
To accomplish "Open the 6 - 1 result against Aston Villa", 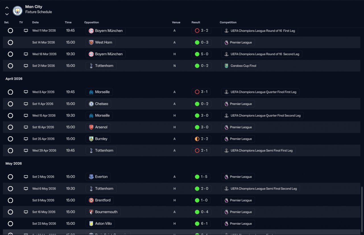I will [201, 224].
